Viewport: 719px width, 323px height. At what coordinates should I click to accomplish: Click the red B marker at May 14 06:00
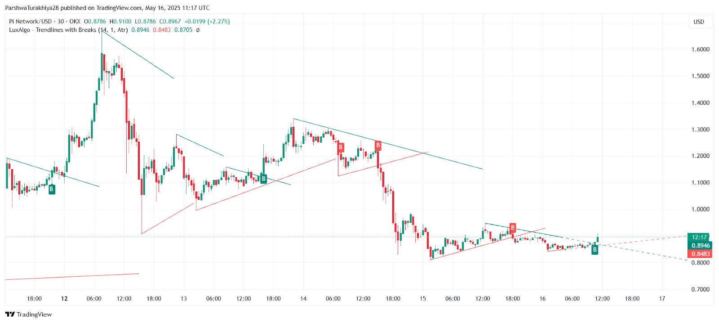point(341,147)
